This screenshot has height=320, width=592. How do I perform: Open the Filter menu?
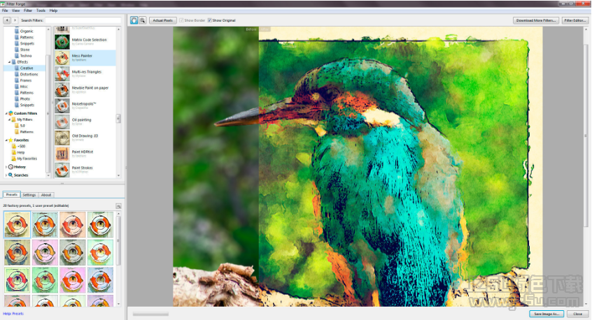point(28,10)
